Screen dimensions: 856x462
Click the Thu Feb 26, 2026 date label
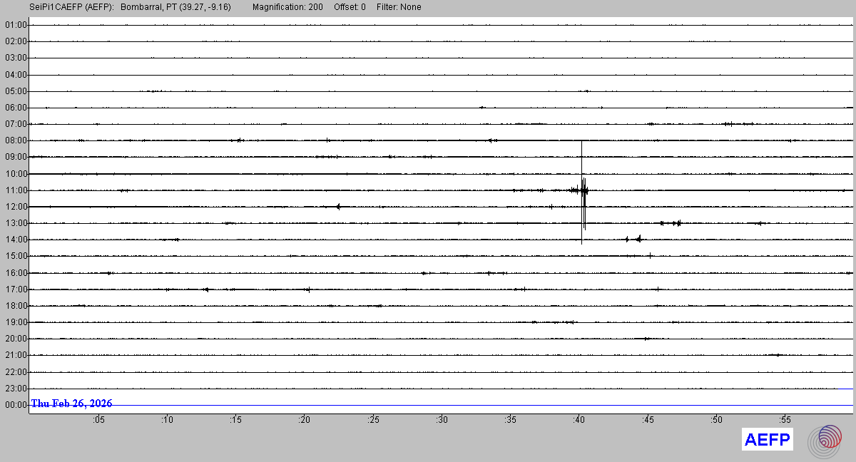point(71,404)
